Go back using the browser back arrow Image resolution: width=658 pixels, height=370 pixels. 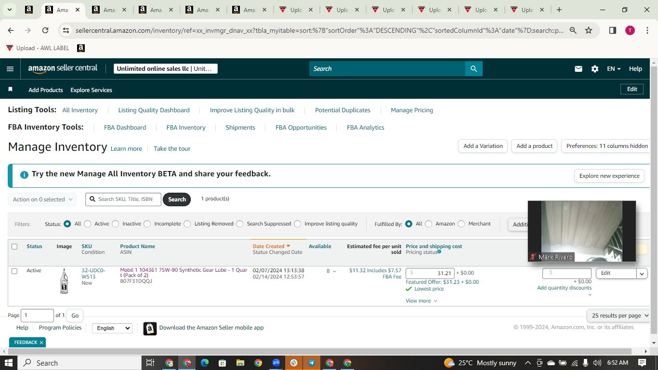click(x=11, y=30)
